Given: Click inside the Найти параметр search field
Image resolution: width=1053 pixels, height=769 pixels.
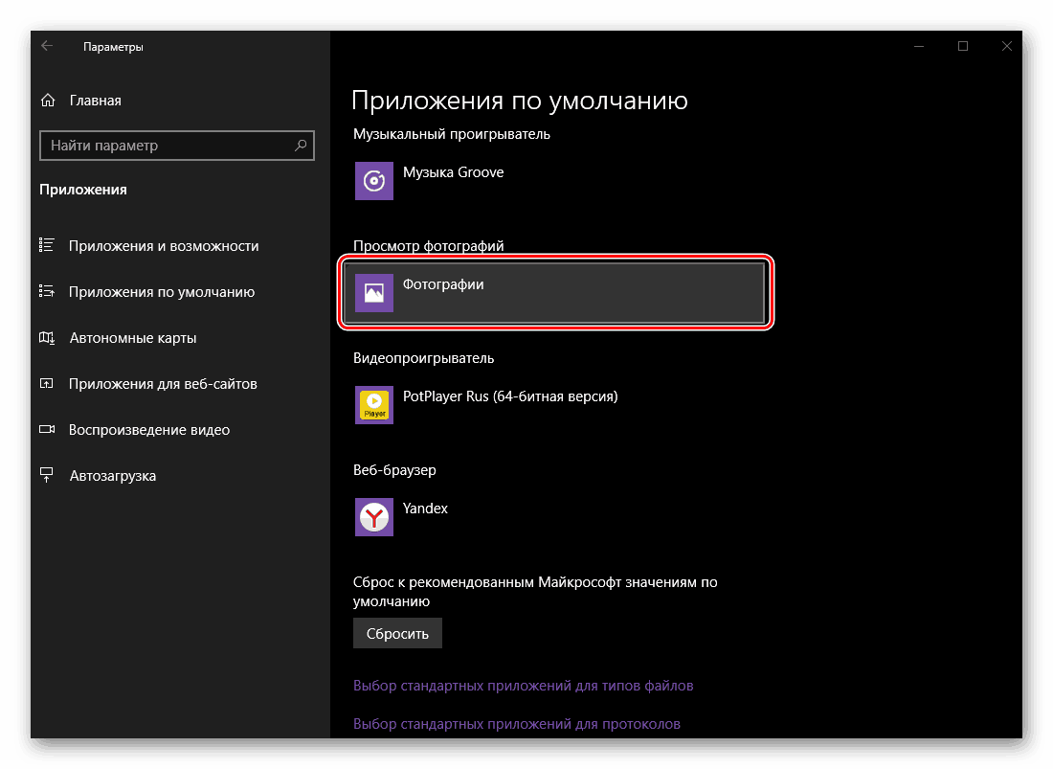Looking at the screenshot, I should coord(163,146).
